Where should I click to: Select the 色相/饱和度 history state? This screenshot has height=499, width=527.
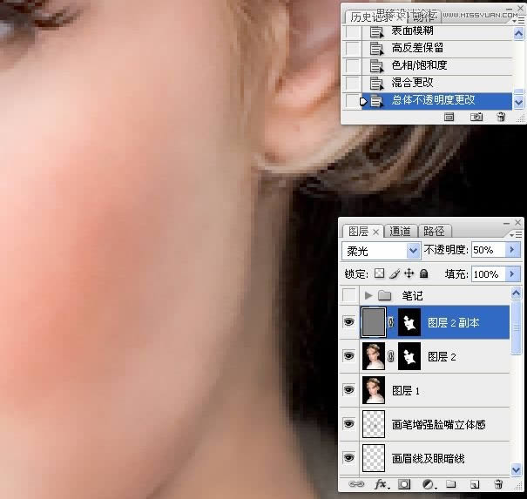pos(419,65)
